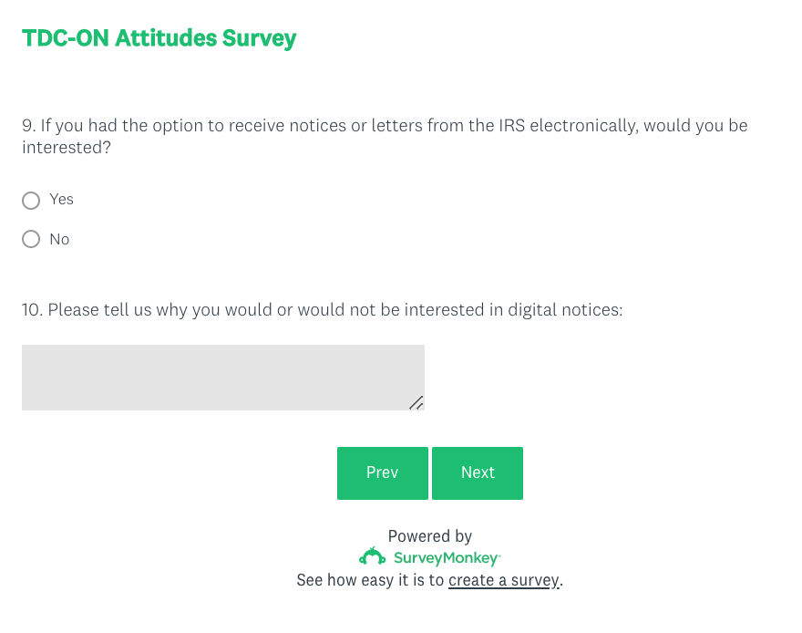The image size is (802, 633).
Task: Click the word "interested?" ending question 9
Action: 67,147
